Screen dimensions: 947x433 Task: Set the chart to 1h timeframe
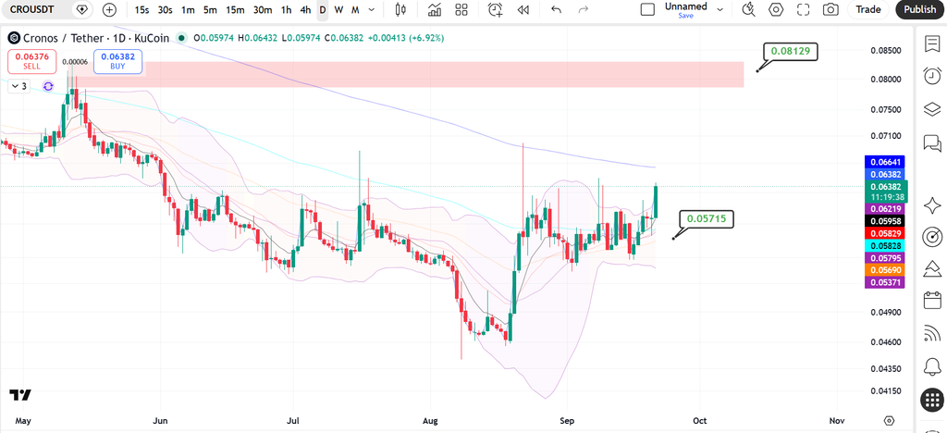pos(287,9)
